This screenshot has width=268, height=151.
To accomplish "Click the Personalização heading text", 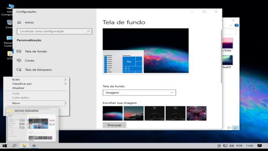I will (29, 40).
